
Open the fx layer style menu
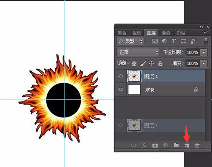tap(144, 146)
